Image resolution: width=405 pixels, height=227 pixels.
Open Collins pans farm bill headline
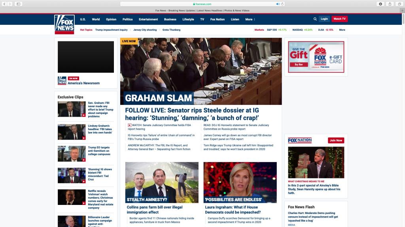pos(155,210)
